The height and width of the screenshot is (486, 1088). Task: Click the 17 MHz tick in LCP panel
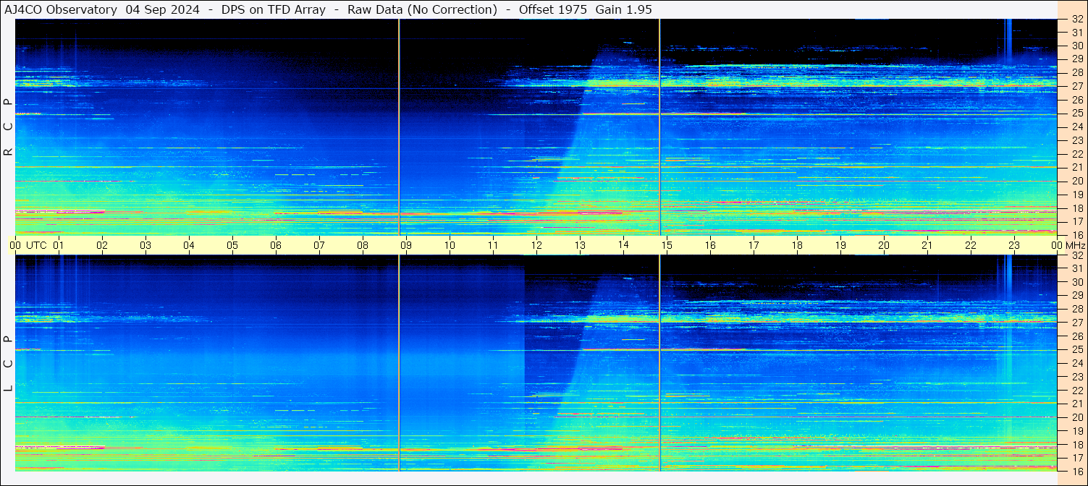point(1077,458)
